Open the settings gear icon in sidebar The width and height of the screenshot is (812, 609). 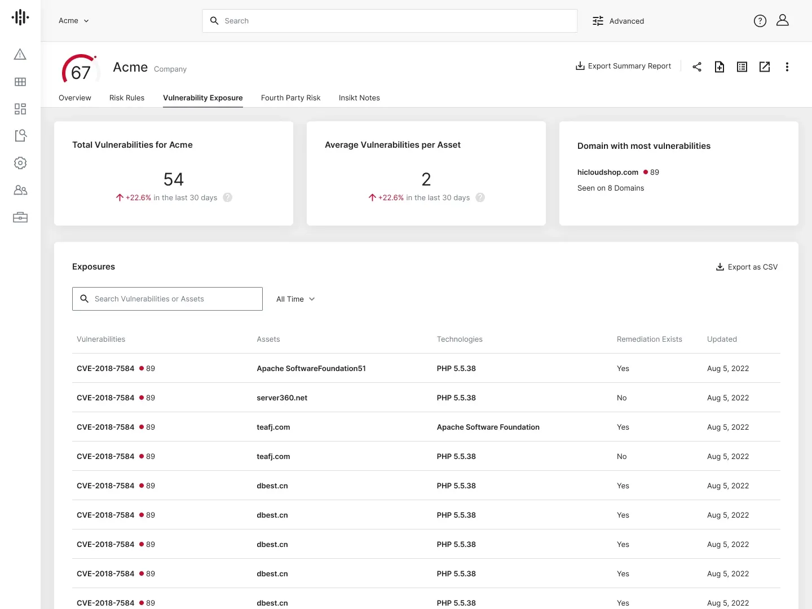pyautogui.click(x=20, y=163)
